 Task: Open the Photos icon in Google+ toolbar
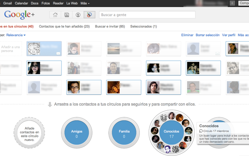point(67,15)
